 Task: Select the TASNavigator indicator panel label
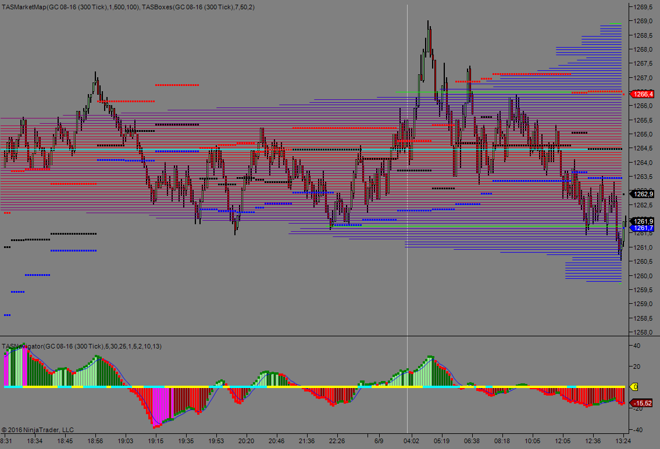click(81, 346)
